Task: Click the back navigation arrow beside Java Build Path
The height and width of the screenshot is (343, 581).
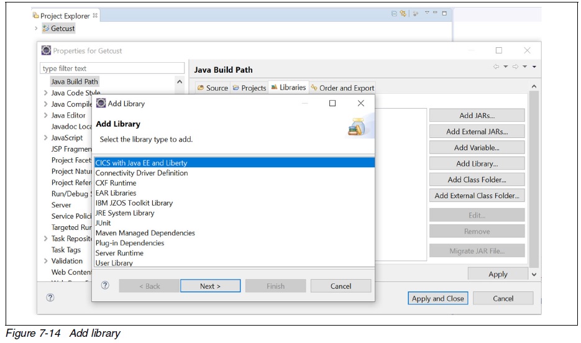Action: (496, 67)
